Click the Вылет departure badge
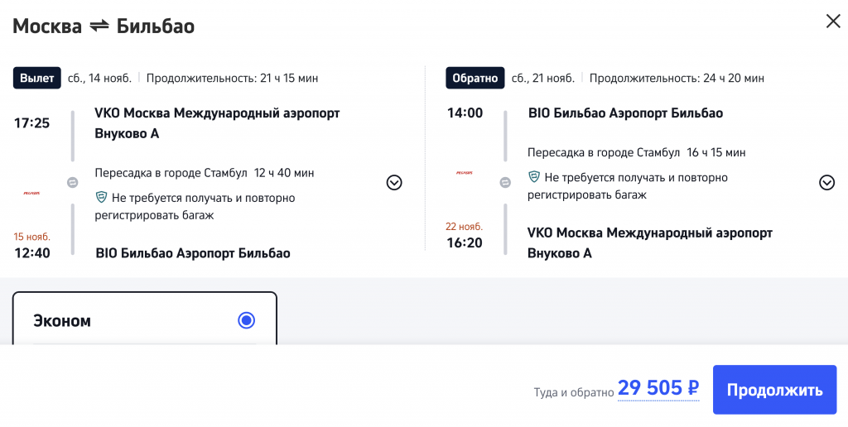Image resolution: width=848 pixels, height=427 pixels. [37, 78]
